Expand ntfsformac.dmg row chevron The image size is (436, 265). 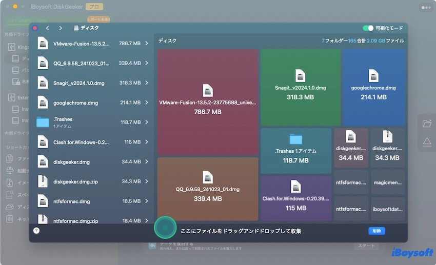click(x=147, y=201)
